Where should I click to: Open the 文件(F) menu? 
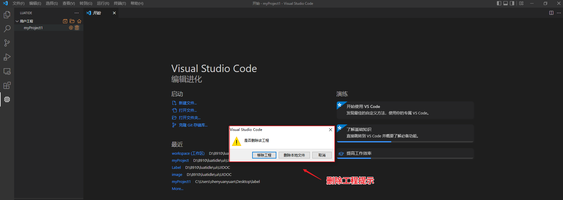(x=18, y=3)
